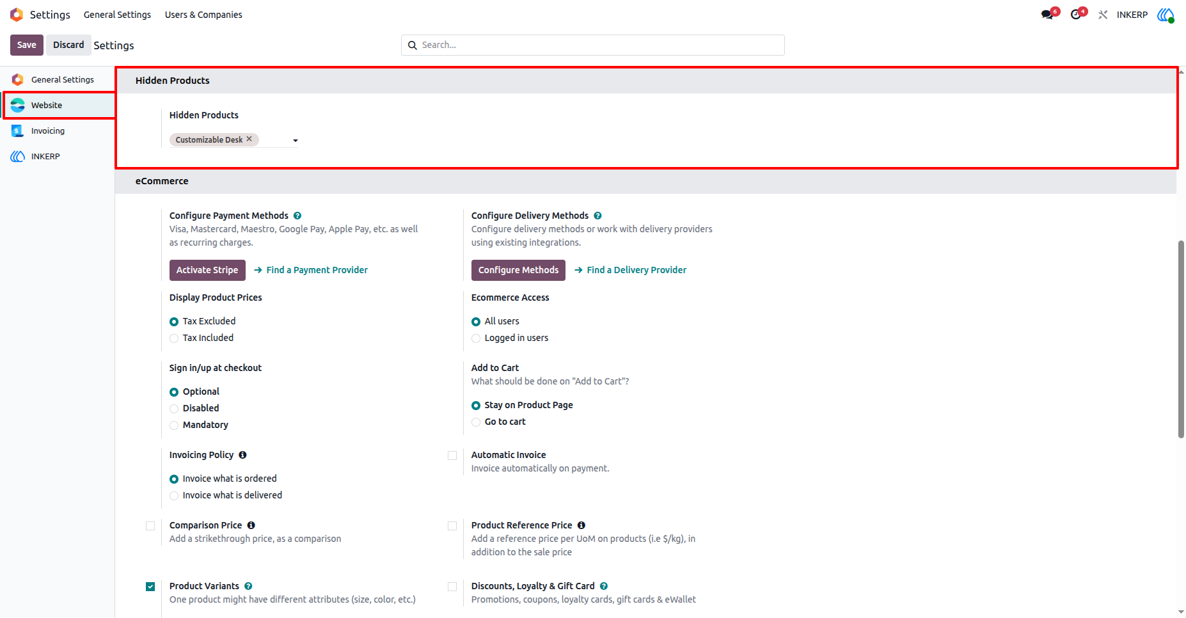Save the settings changes
This screenshot has width=1186, height=618.
(x=27, y=45)
